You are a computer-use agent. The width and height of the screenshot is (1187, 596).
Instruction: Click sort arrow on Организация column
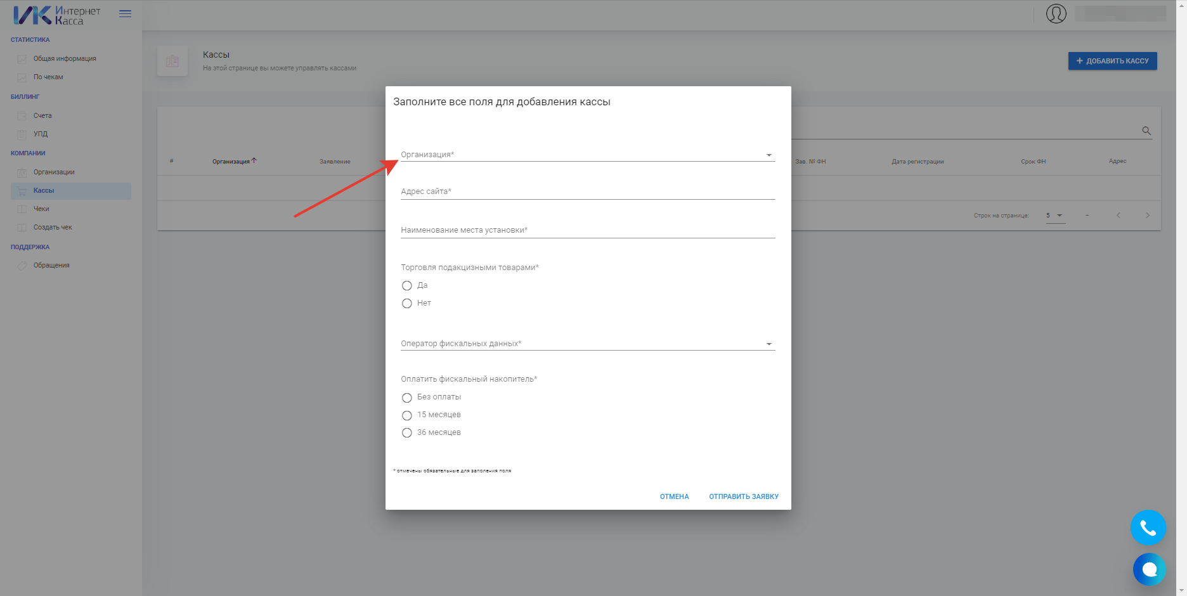[x=254, y=161]
